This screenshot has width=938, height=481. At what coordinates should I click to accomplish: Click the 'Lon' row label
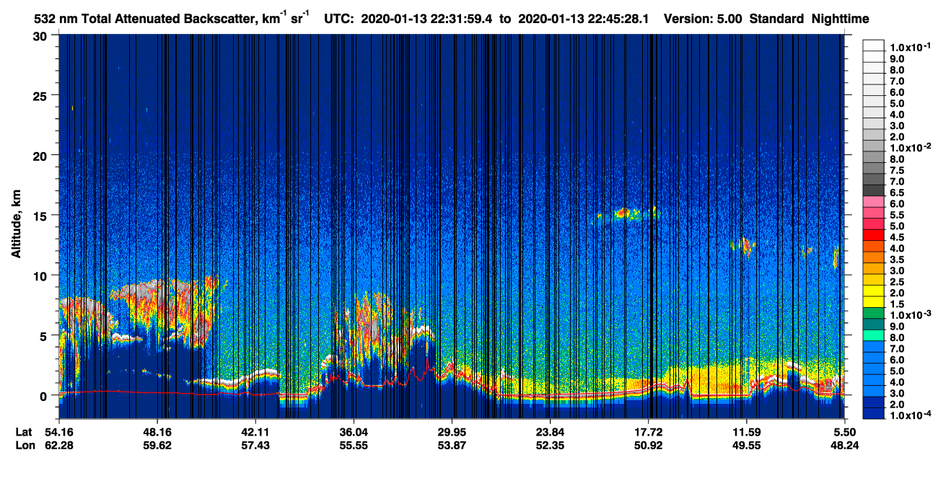[24, 446]
